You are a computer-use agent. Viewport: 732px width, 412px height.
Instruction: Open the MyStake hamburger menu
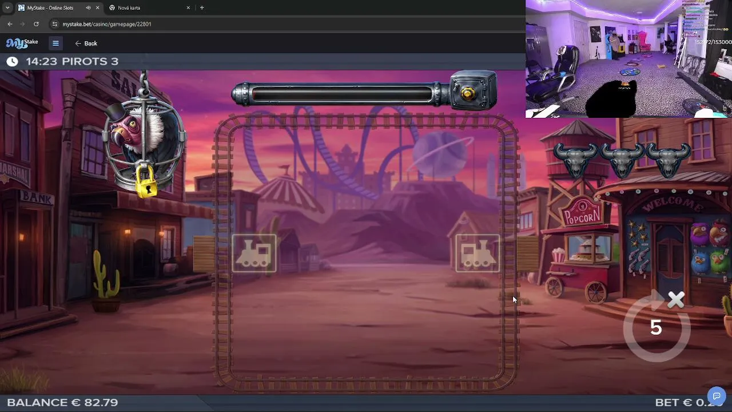coord(55,43)
